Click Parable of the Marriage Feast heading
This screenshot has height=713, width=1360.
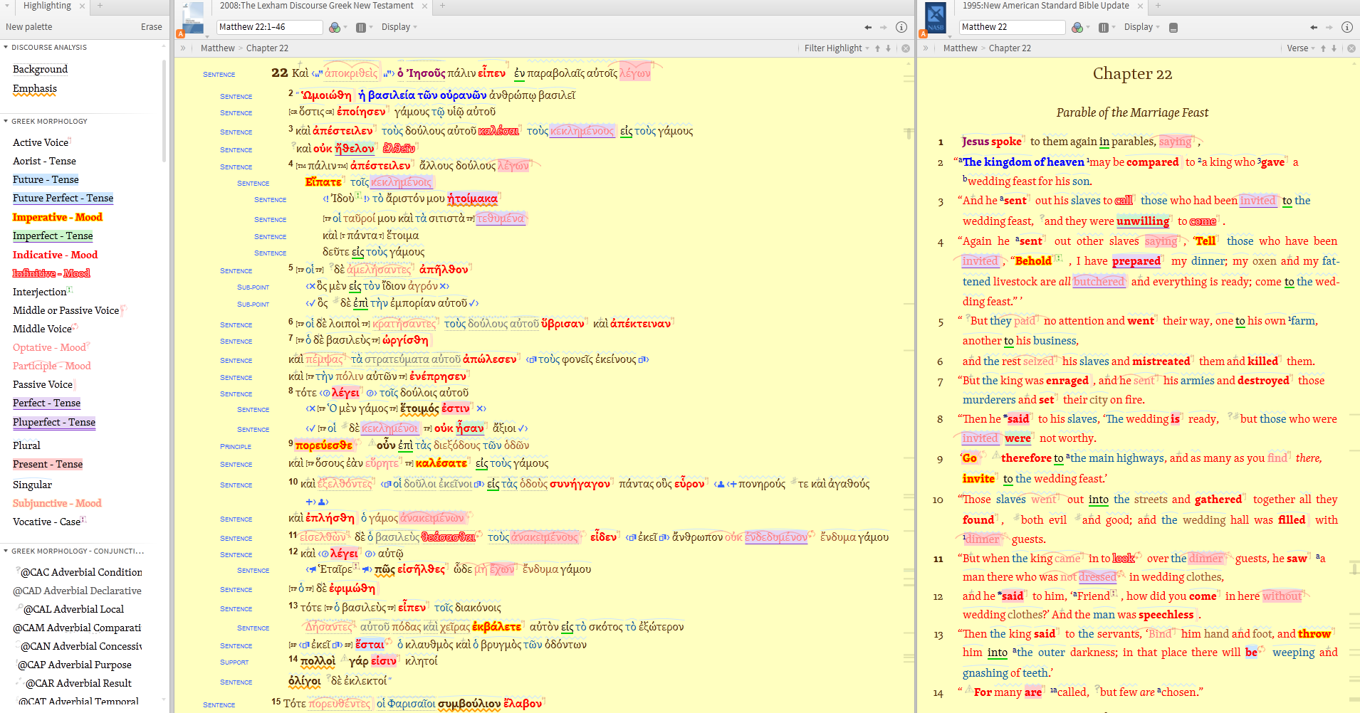coord(1132,112)
